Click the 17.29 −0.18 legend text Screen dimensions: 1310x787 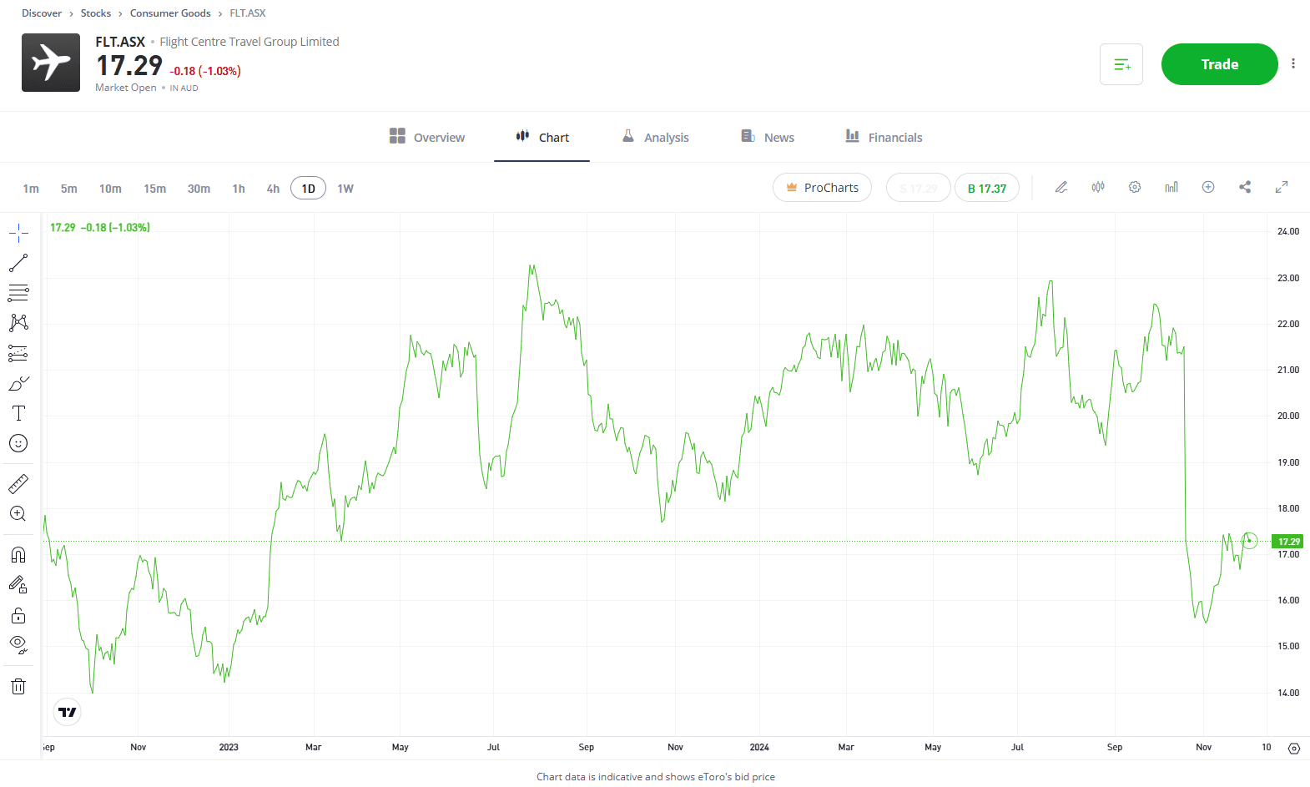click(x=100, y=227)
